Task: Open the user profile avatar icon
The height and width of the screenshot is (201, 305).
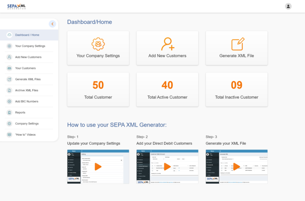Action: tap(288, 6)
